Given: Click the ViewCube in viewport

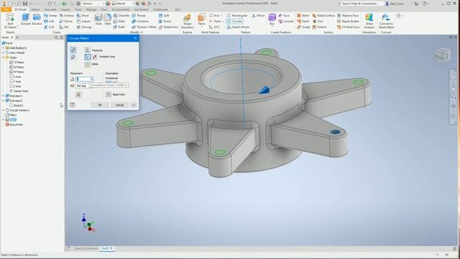Looking at the screenshot, I should pos(442,55).
